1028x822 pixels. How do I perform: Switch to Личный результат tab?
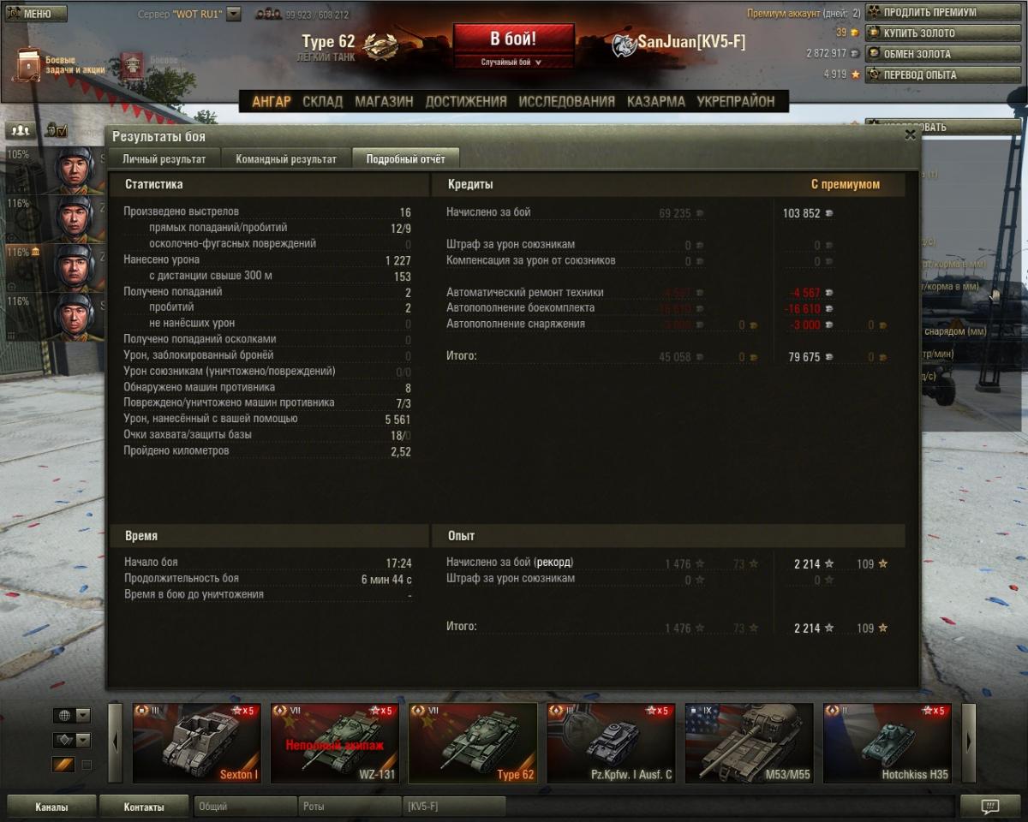pos(164,158)
